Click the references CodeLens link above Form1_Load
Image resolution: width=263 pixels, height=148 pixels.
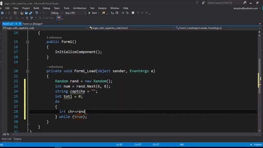tap(55, 67)
